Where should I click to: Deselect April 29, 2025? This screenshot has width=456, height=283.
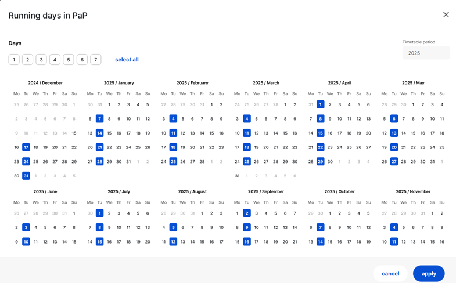[x=320, y=161]
